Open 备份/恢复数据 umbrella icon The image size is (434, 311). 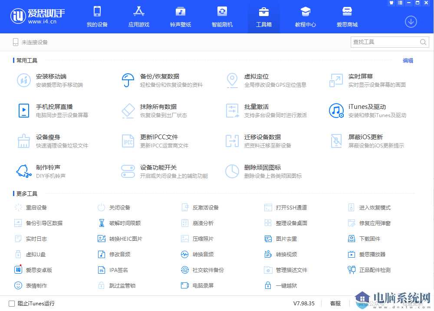pyautogui.click(x=128, y=80)
